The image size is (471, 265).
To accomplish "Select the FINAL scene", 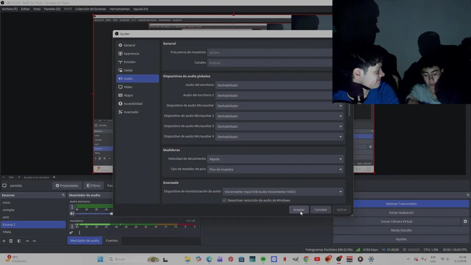I will tap(33, 232).
